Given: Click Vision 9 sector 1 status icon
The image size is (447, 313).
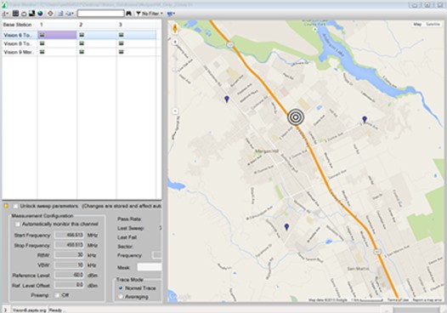Looking at the screenshot, I should (42, 52).
